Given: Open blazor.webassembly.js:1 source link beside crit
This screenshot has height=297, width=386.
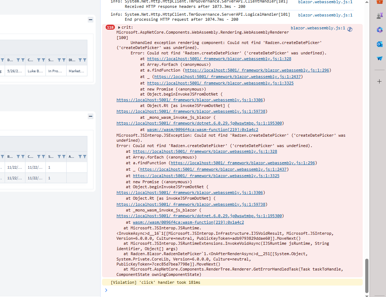Looking at the screenshot, I should (318, 28).
